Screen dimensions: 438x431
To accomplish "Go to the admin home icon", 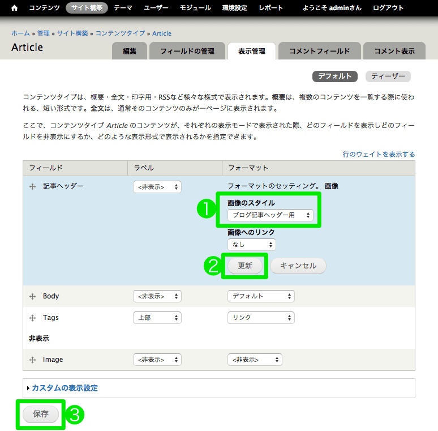I will click(x=15, y=8).
